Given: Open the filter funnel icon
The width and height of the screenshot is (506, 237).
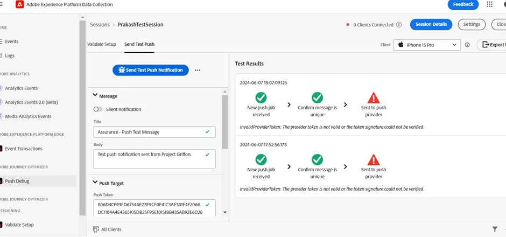Looking at the screenshot, I should coord(495,229).
